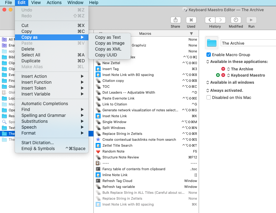The height and width of the screenshot is (213, 276).
Task: Click the New Zettel macro icon
Action: click(x=98, y=63)
